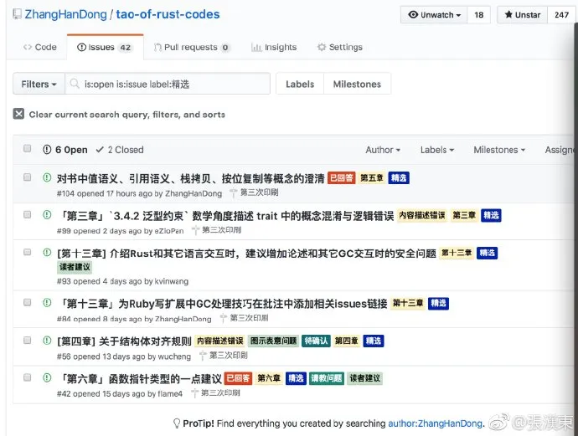The width and height of the screenshot is (578, 436).
Task: Click author eZioPan on issue #99
Action: [169, 231]
